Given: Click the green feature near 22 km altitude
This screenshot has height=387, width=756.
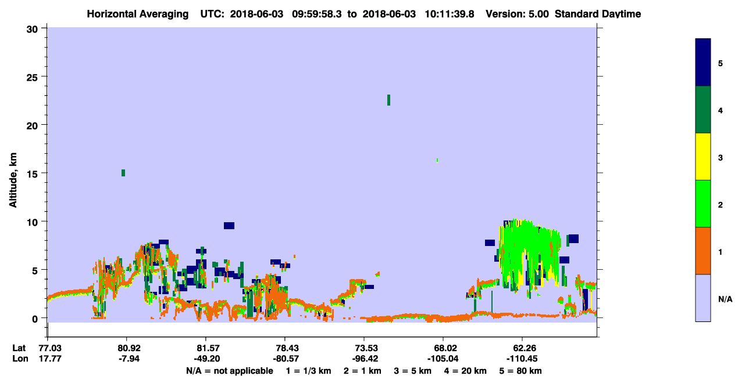Looking at the screenshot, I should pos(388,100).
